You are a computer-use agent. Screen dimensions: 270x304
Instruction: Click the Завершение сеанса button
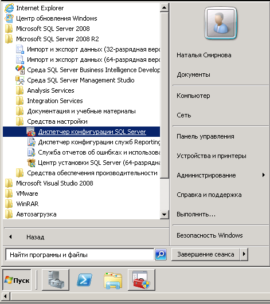point(206,254)
